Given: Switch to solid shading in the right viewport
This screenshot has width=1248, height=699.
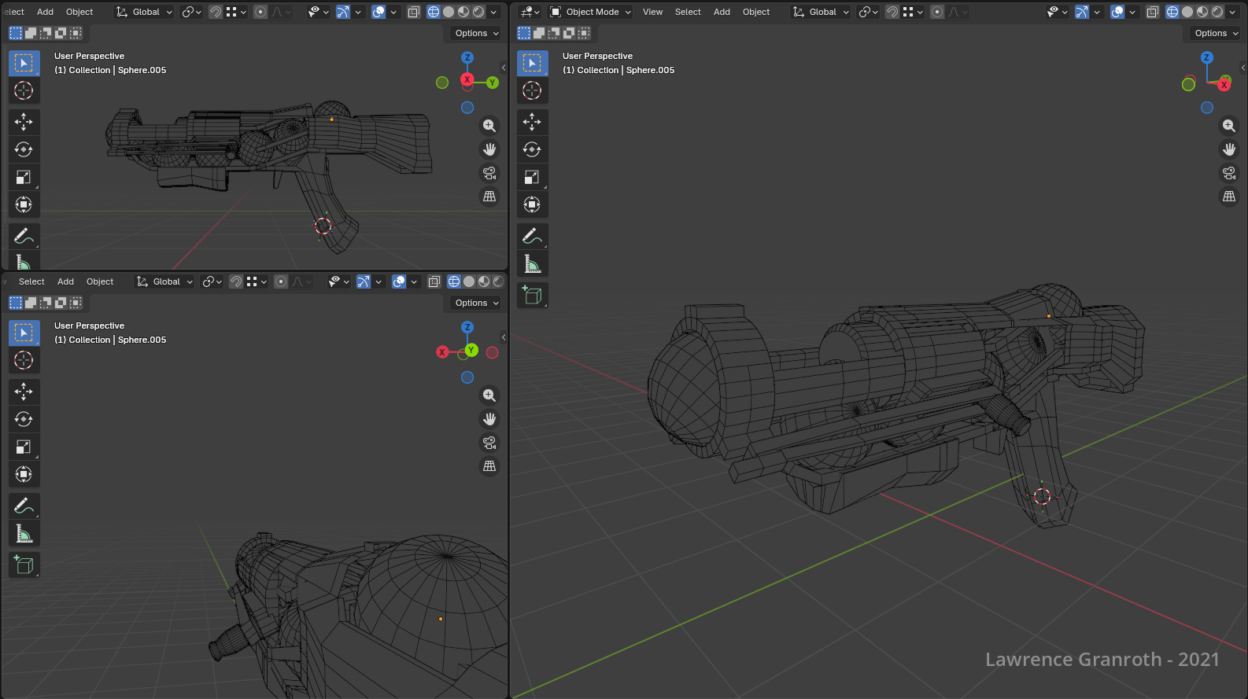Looking at the screenshot, I should click(x=1187, y=12).
